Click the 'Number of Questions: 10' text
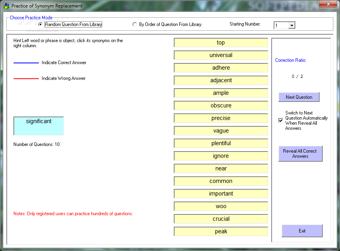This screenshot has width=340, height=251. 37,144
